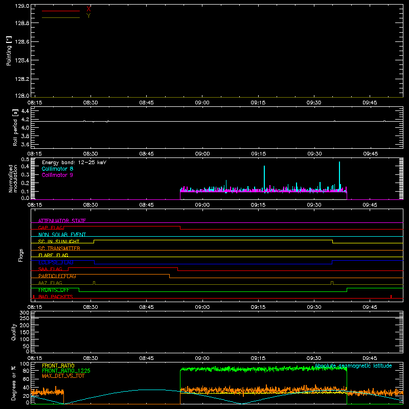
Task: Click the 129.0 tick label on Pointing axis
Action: tap(22, 6)
